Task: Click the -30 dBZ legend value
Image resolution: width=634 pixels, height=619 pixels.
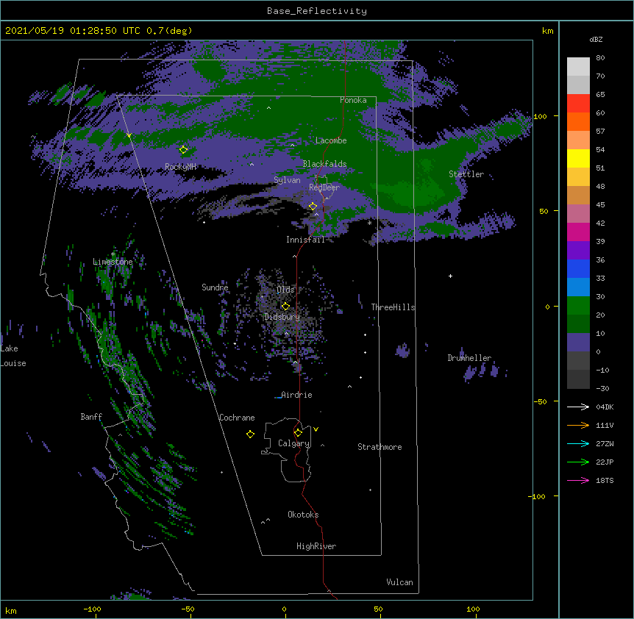Action: point(602,388)
